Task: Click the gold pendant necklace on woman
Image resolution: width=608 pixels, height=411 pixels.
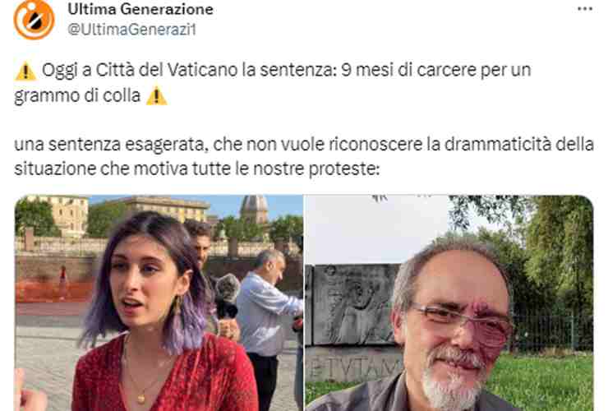Action: coord(141,397)
